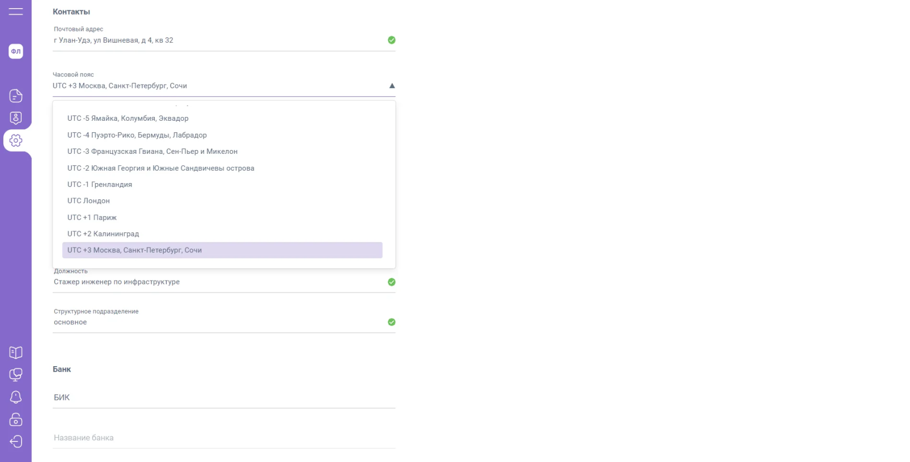Open the hamburger menu in the sidebar

16,11
